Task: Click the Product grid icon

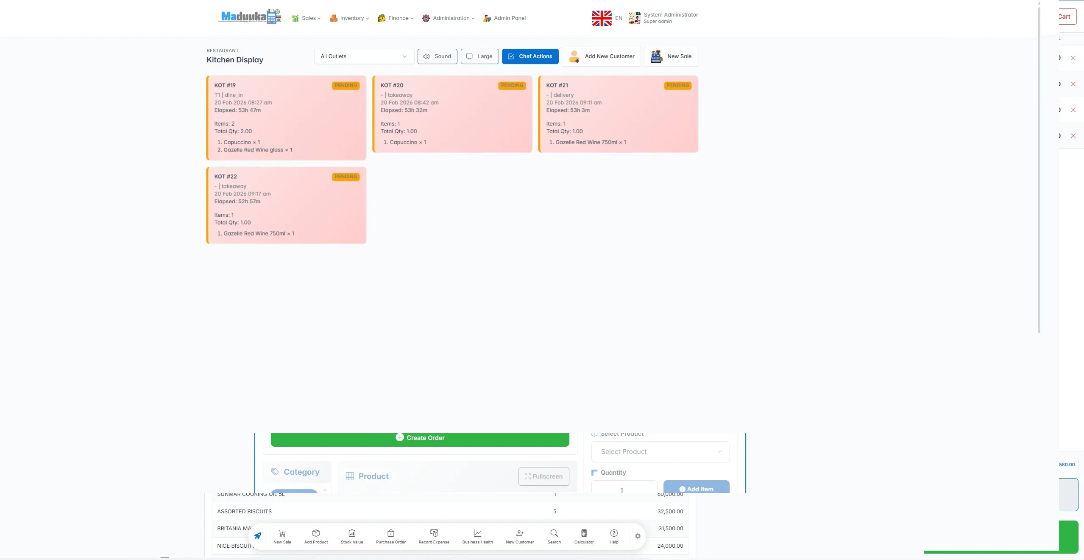Action: coord(350,476)
